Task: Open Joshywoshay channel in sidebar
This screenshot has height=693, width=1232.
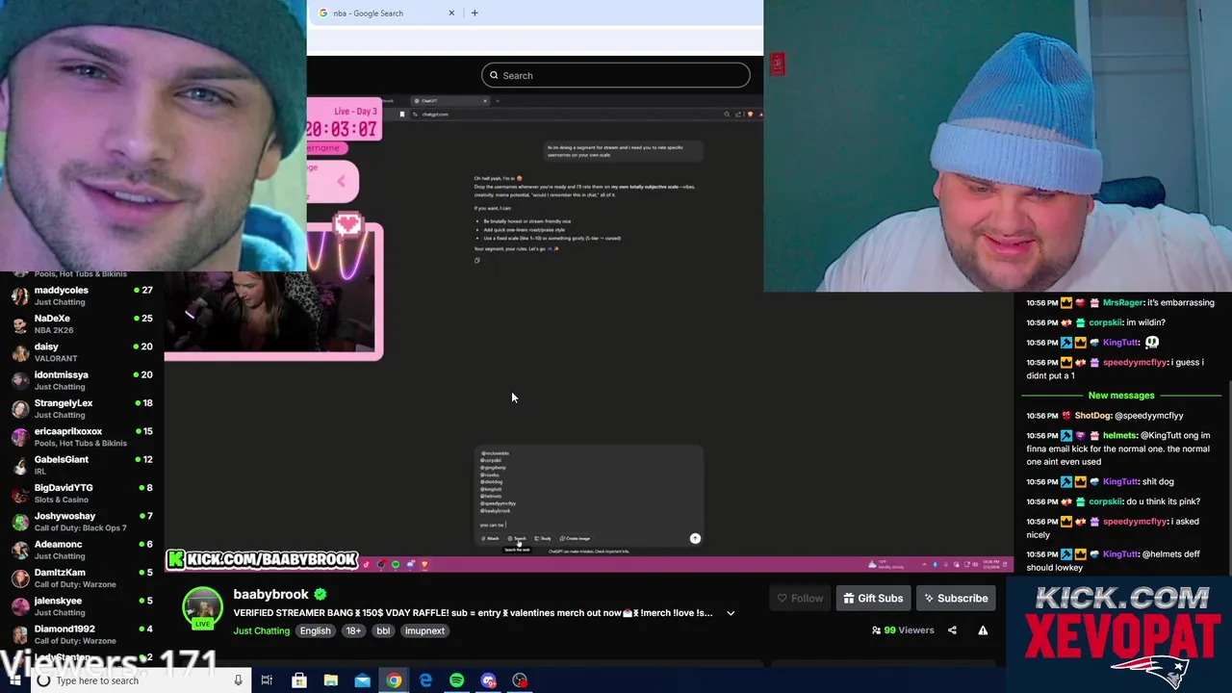Action: pyautogui.click(x=82, y=522)
